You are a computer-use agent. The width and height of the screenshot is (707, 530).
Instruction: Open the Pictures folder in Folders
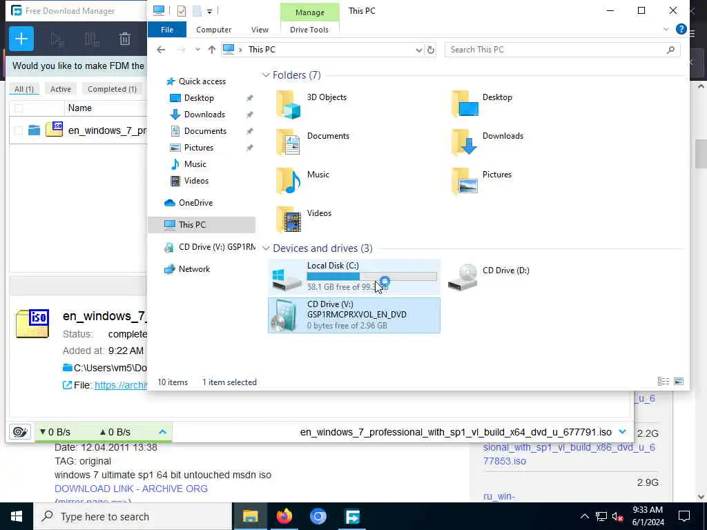[x=465, y=181]
